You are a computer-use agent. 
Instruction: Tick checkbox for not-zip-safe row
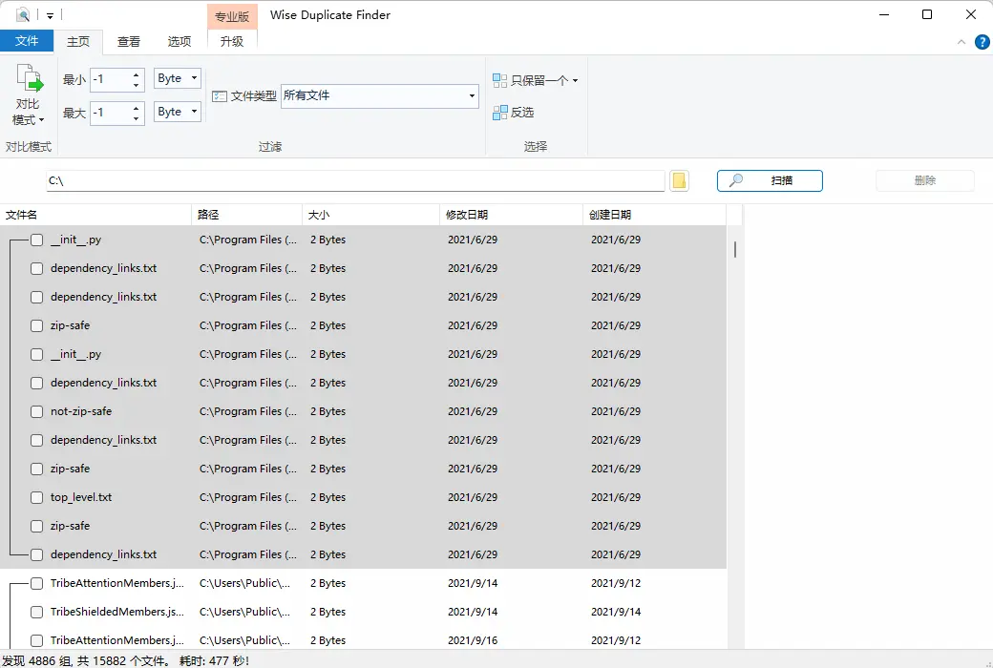click(x=36, y=411)
